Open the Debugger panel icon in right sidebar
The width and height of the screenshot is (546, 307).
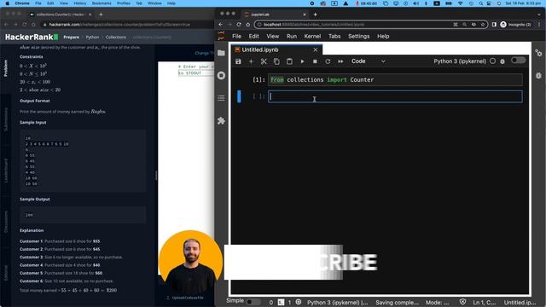538,76
